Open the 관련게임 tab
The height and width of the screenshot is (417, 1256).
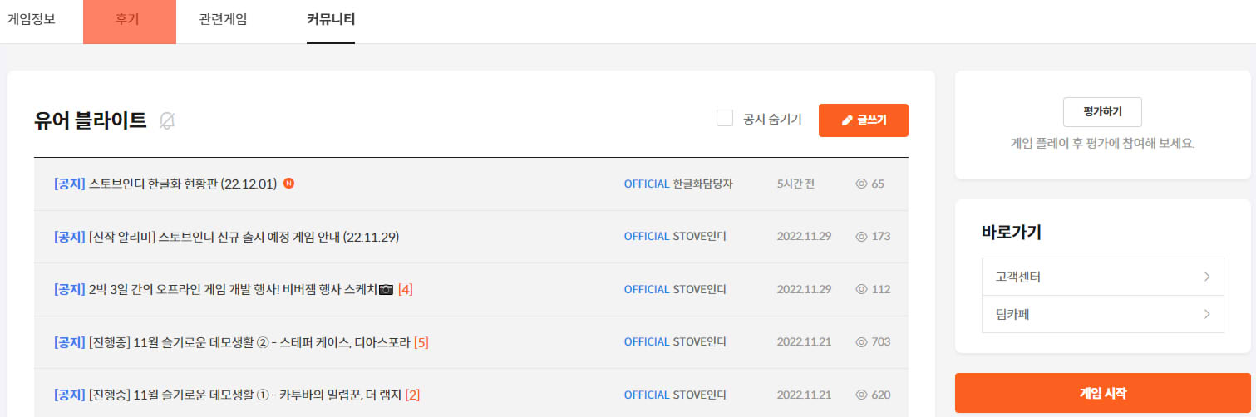223,19
